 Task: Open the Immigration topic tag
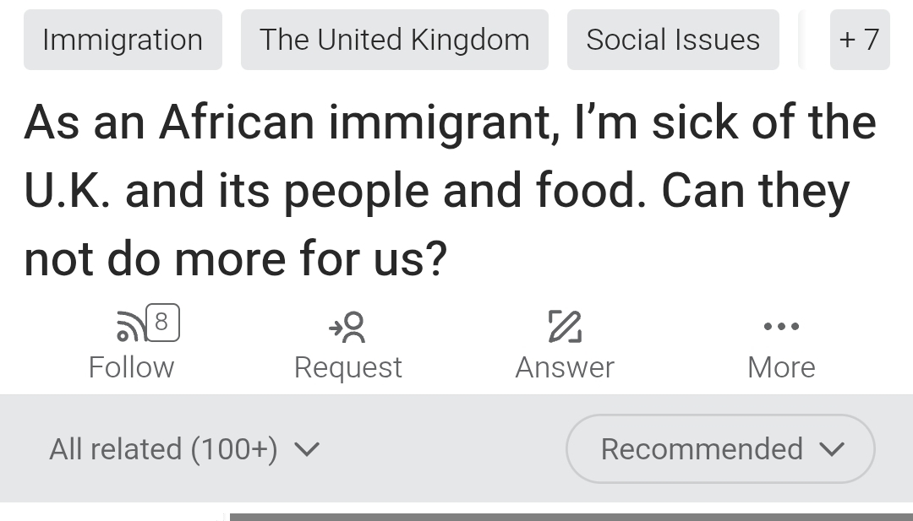click(x=123, y=40)
